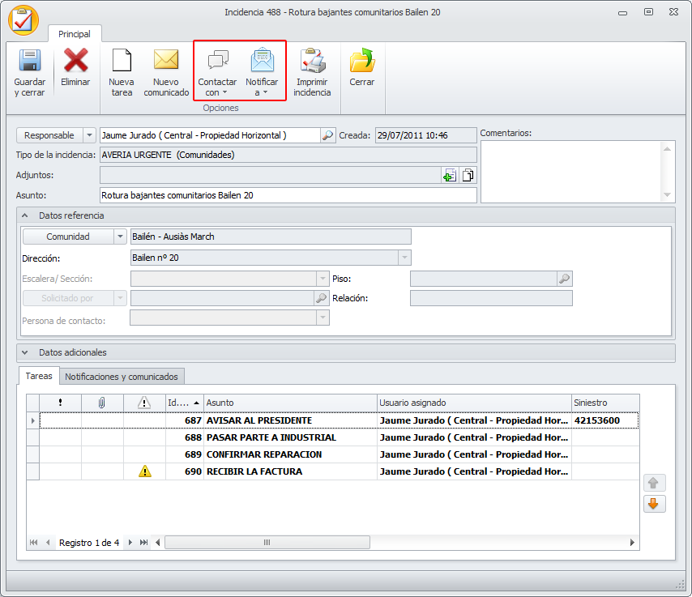
Task: Open the Notificar a dropdown button
Action: 262,73
